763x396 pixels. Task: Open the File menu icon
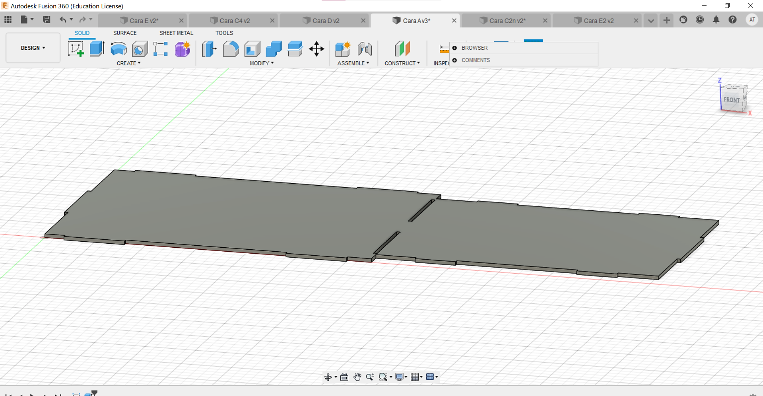pos(24,19)
